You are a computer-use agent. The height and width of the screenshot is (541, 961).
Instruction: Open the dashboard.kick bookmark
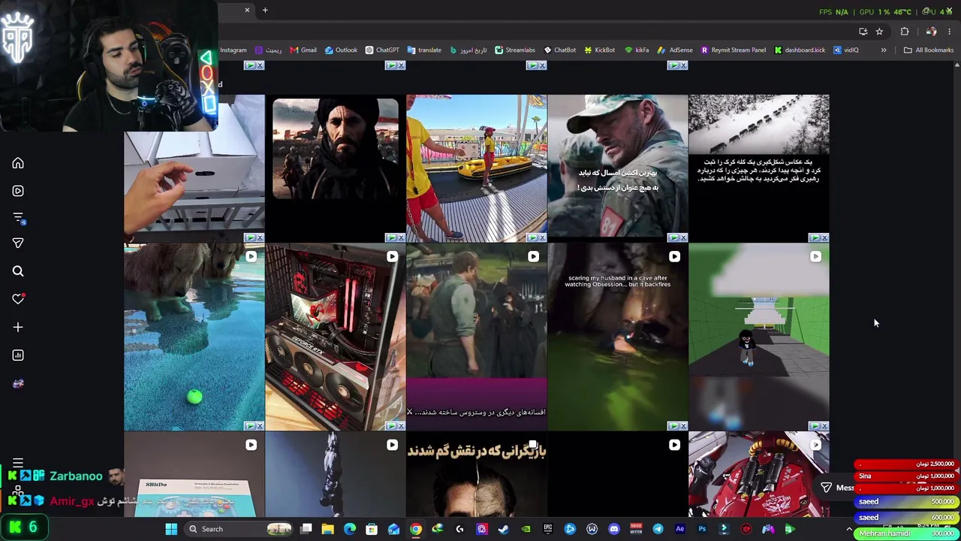tap(800, 50)
